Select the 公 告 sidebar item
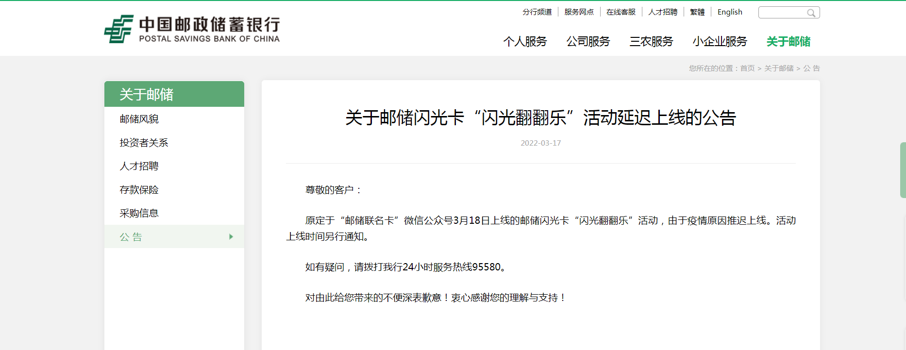Image resolution: width=906 pixels, height=350 pixels. coord(174,236)
